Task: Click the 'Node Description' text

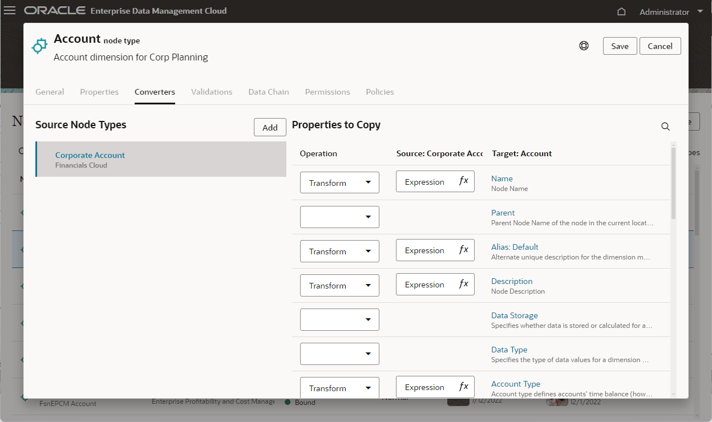Action: 518,291
